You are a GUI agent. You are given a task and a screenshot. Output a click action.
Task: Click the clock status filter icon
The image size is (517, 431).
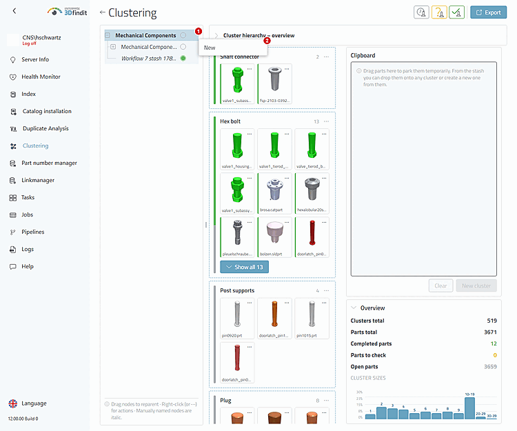click(421, 12)
